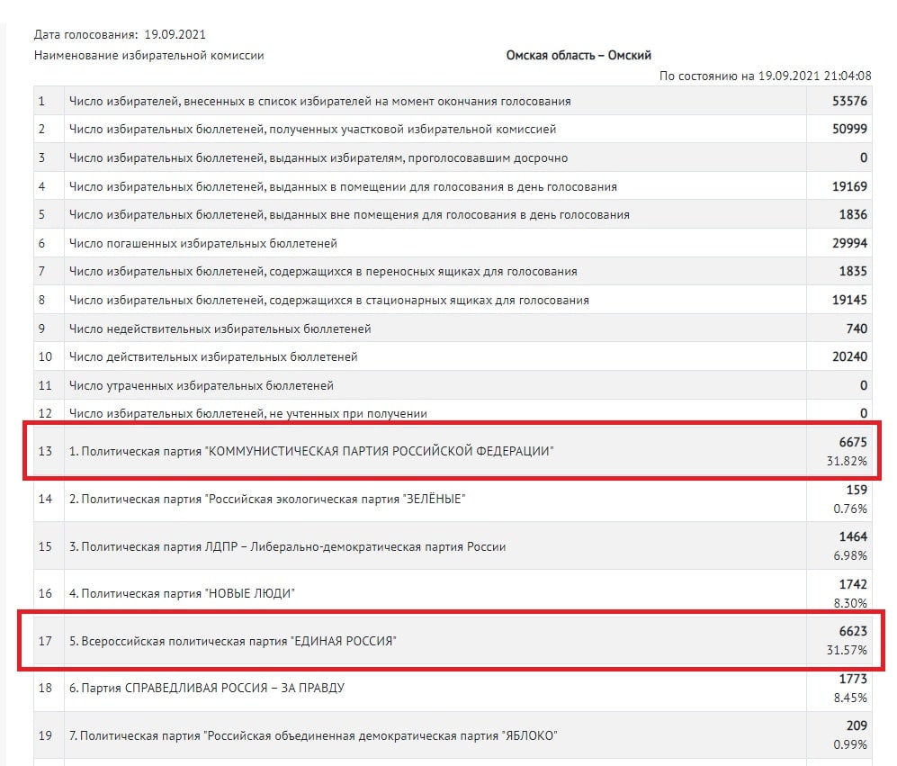Screen dimensions: 897x766
Task: Click the vote count 6623
Action: pos(853,631)
